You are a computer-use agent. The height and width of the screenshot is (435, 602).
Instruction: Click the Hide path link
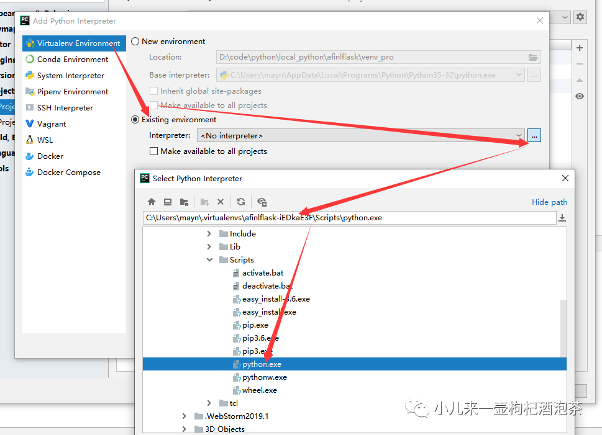pos(549,202)
